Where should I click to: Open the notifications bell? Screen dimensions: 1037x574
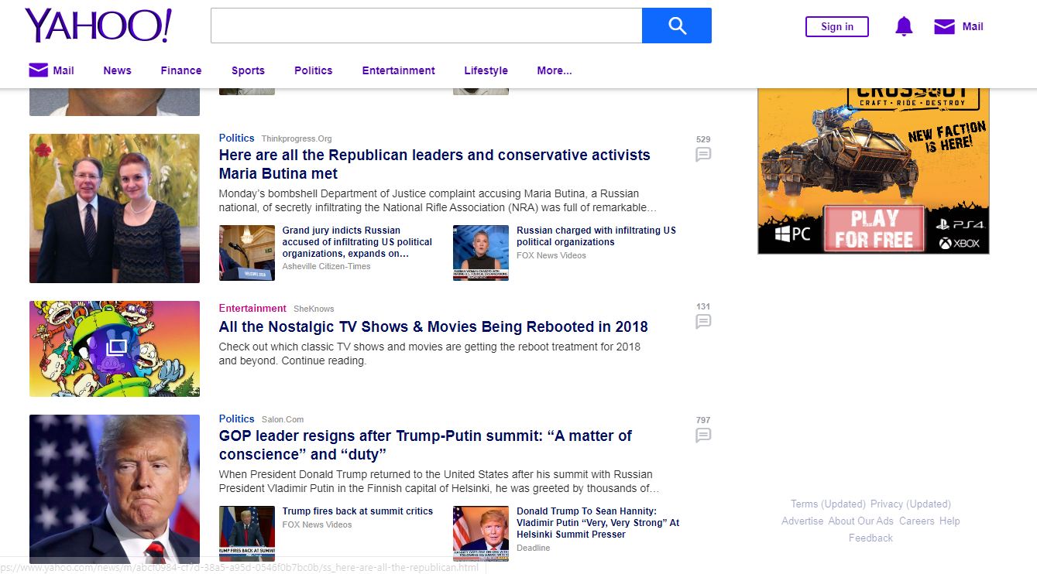pyautogui.click(x=904, y=26)
